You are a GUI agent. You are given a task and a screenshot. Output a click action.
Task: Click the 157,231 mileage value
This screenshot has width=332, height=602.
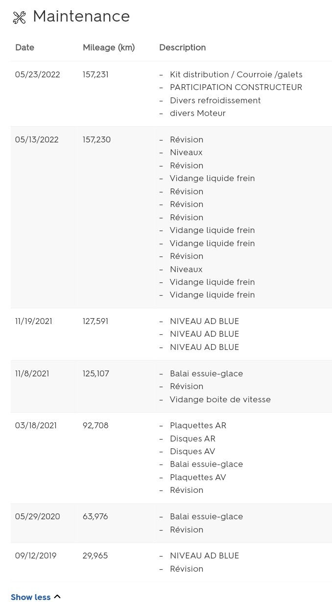click(95, 74)
